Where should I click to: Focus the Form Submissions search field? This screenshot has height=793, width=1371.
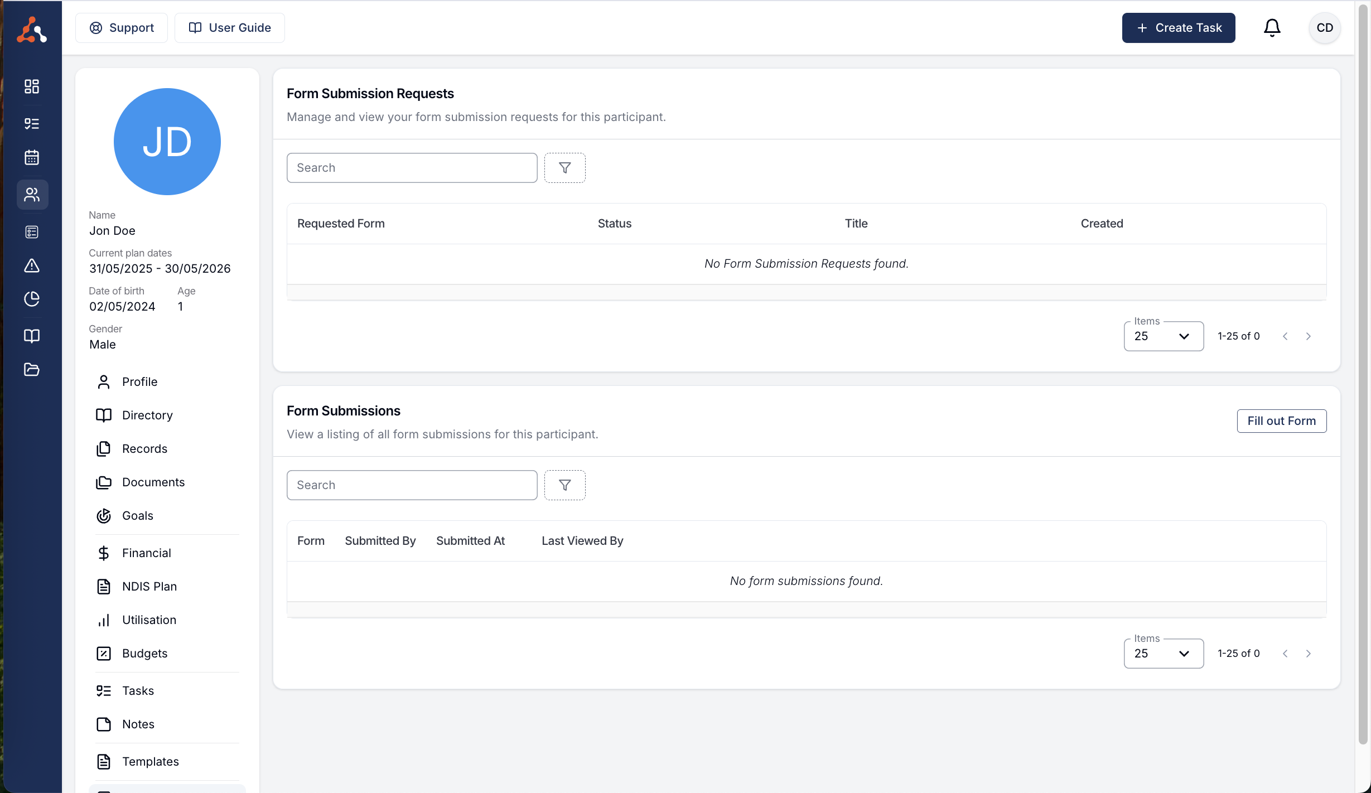412,485
